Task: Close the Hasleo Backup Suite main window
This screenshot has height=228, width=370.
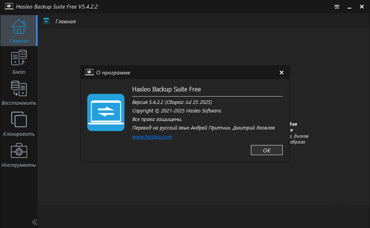Action: tap(362, 7)
